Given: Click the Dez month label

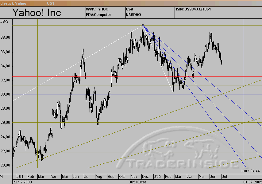Looking at the screenshot, I should [145, 177].
